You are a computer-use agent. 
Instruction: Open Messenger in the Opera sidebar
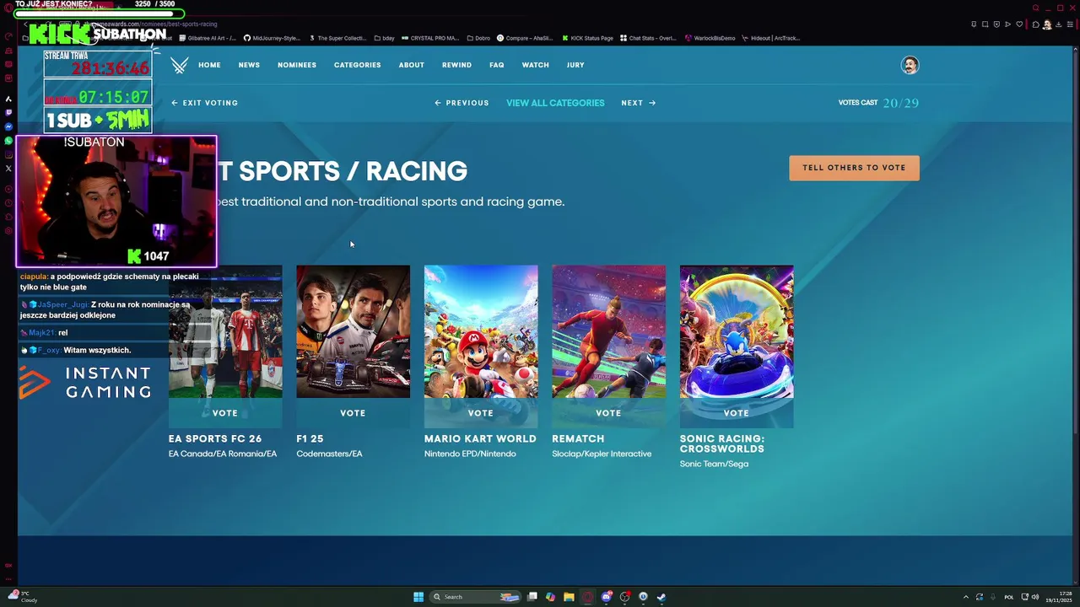[8, 126]
